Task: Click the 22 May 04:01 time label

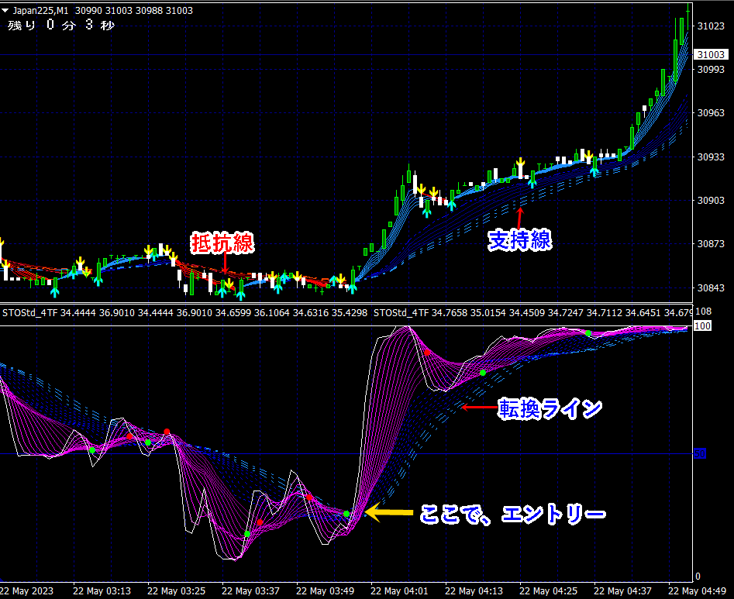Action: click(400, 591)
